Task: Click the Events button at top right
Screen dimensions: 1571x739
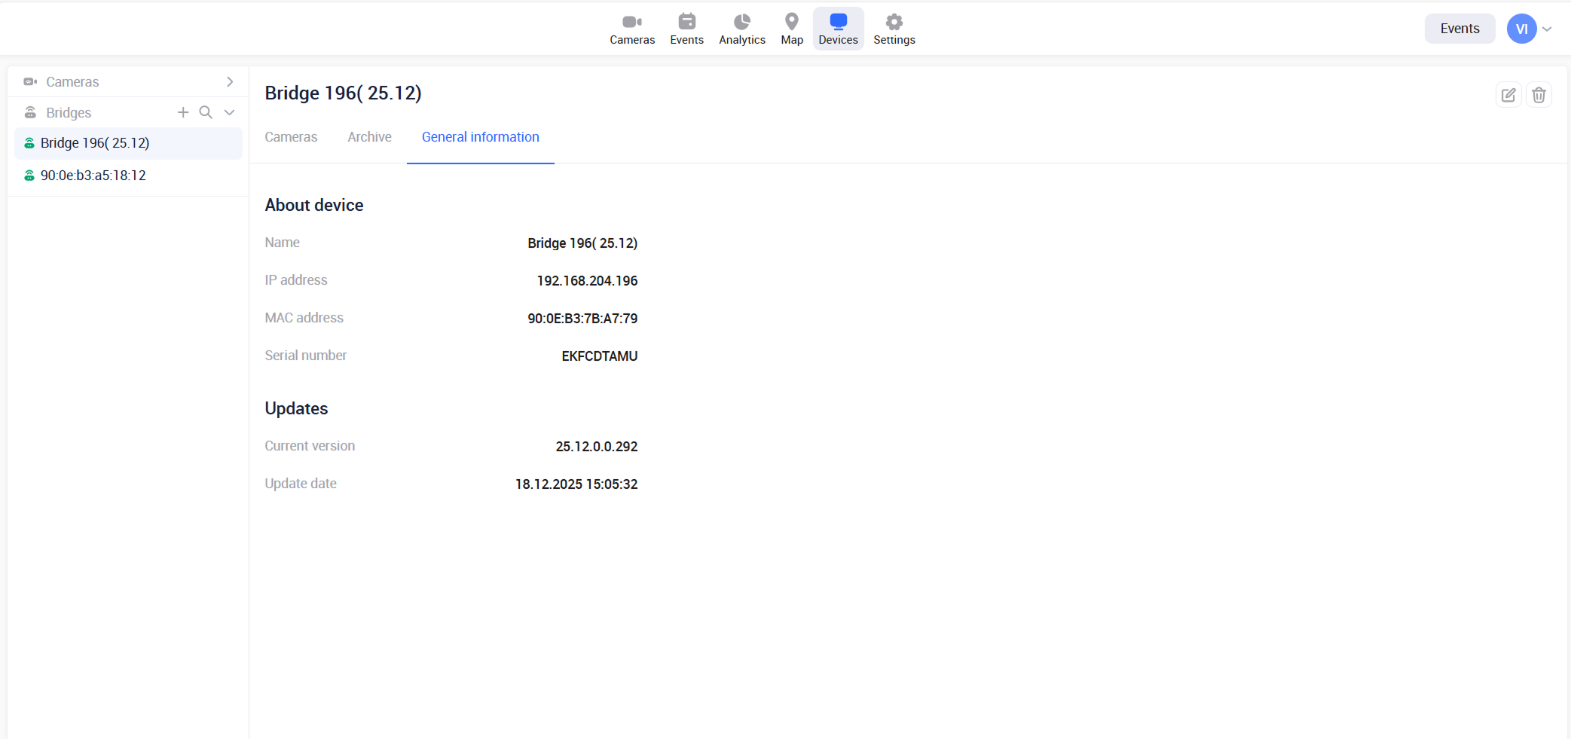Action: point(1459,29)
